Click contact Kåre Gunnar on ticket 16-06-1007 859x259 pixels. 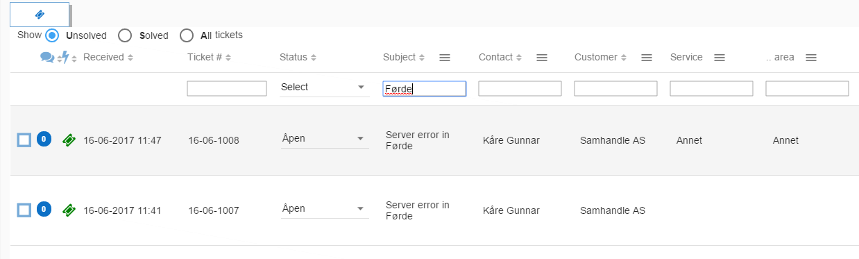[511, 210]
